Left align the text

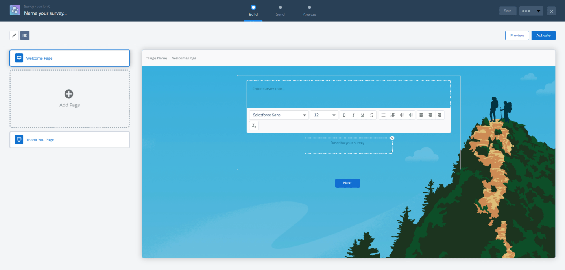click(421, 115)
